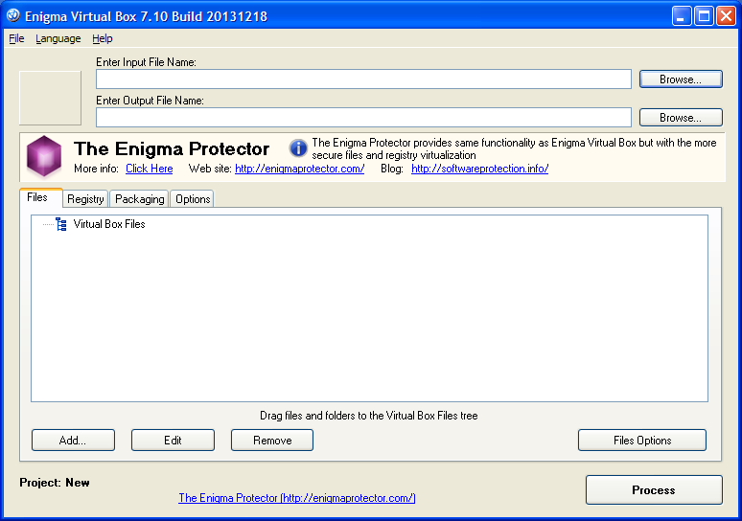Open the File menu
The image size is (742, 521).
click(16, 38)
